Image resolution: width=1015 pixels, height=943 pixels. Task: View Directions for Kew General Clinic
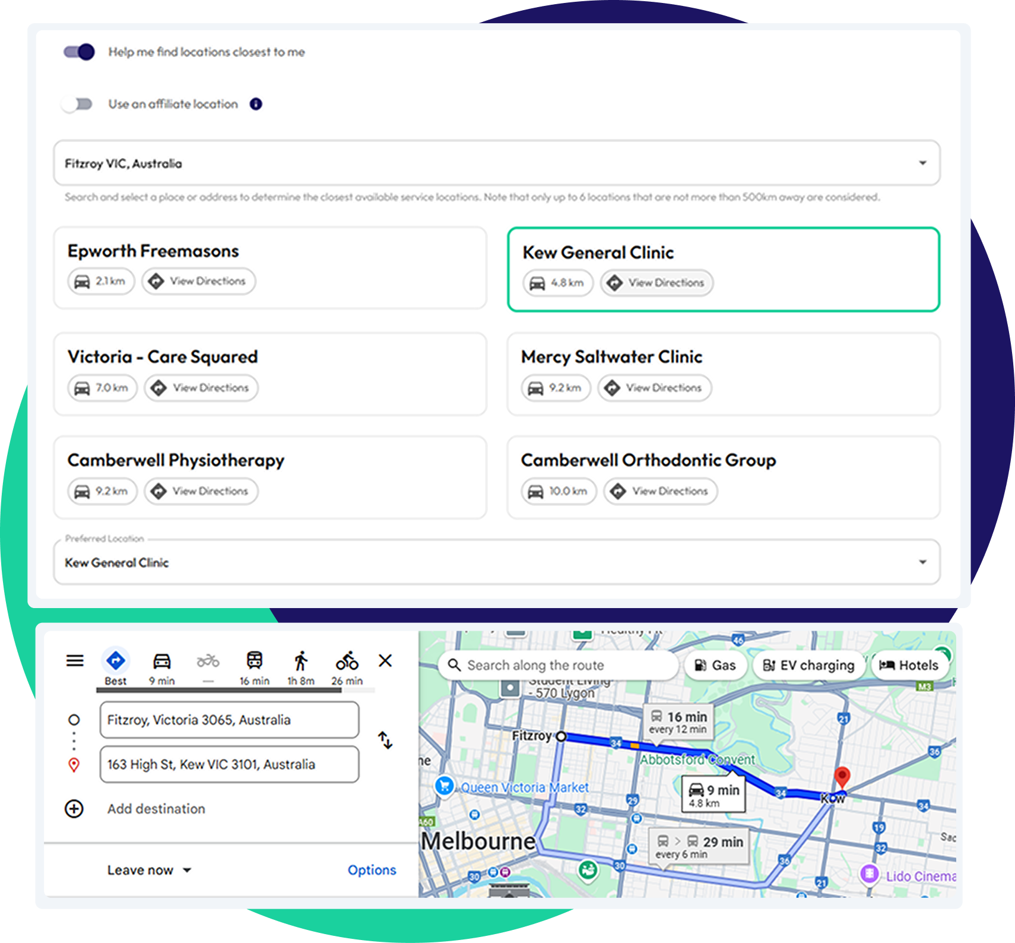pos(657,283)
